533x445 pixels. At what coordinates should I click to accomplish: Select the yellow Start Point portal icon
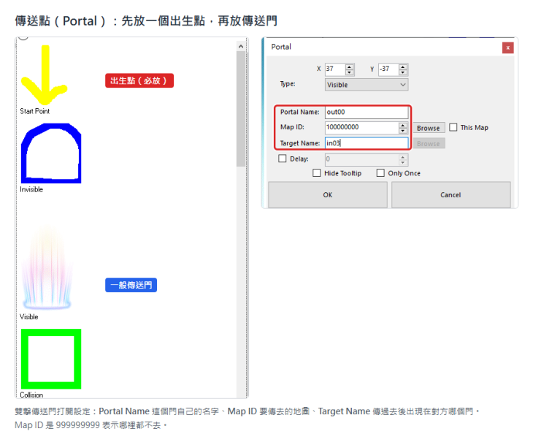point(45,75)
